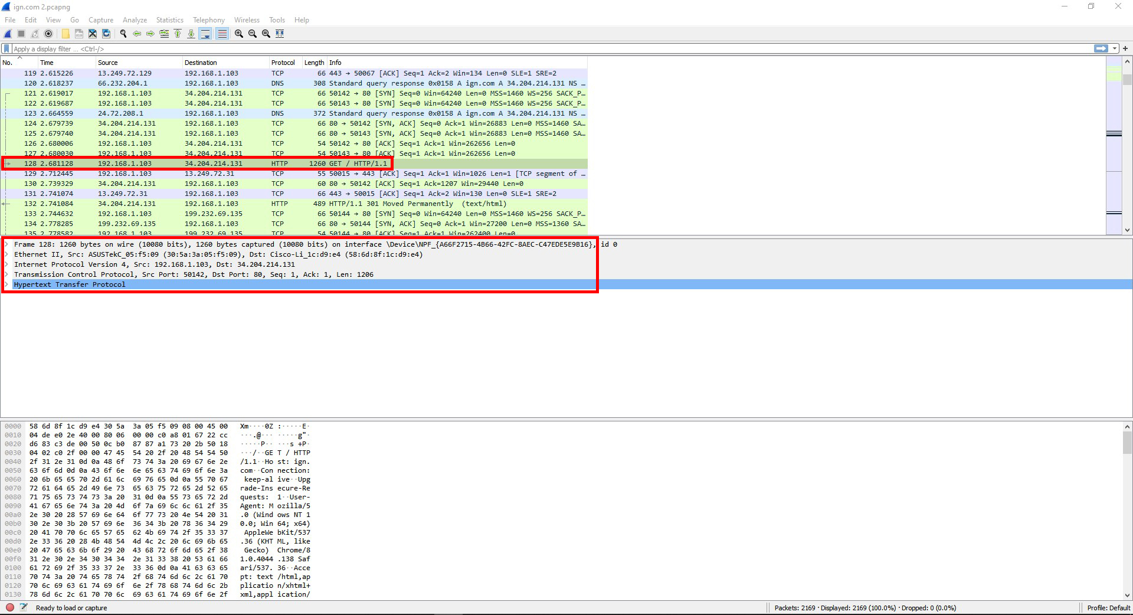Screen dimensions: 1133x615
Task: Jump to the first packet
Action: [178, 34]
